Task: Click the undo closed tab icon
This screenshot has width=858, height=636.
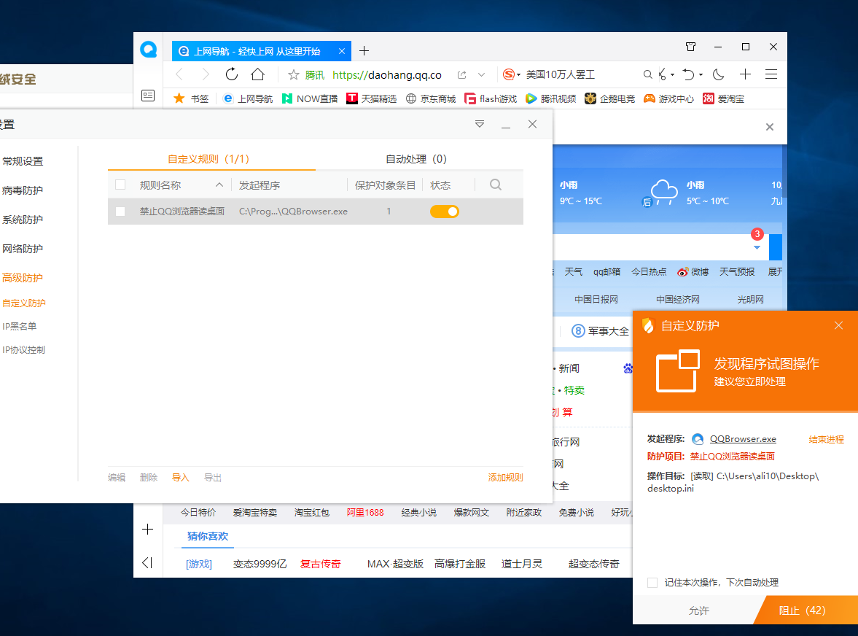Action: [689, 74]
